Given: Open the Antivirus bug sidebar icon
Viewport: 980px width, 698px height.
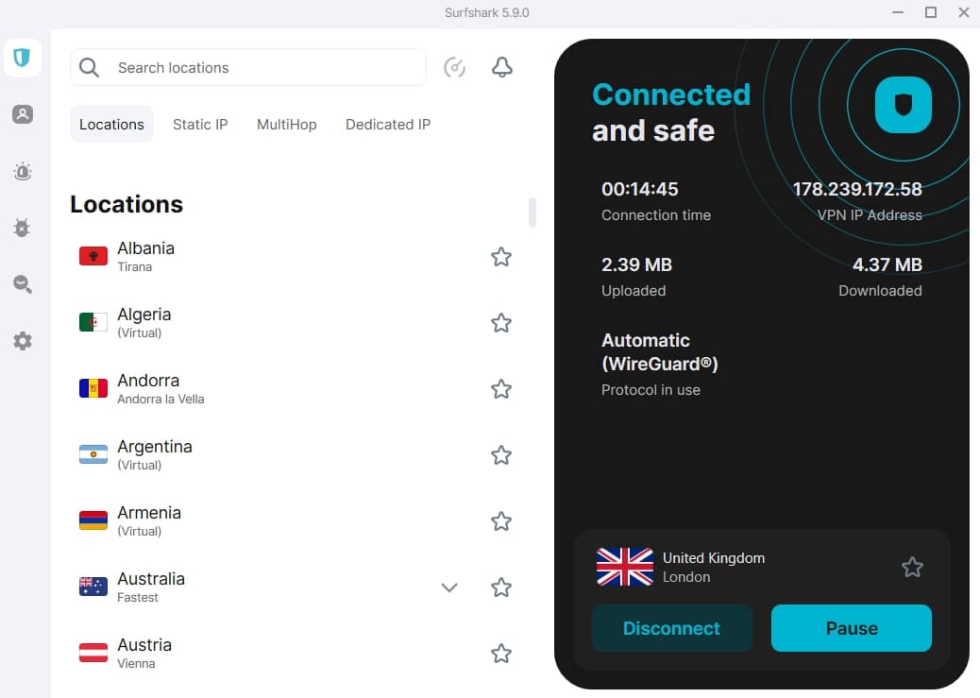Looking at the screenshot, I should [23, 228].
